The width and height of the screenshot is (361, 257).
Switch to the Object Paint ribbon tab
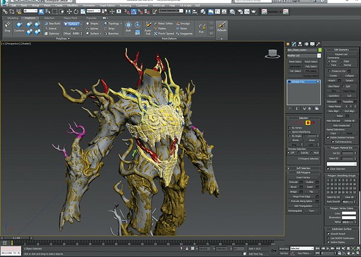tap(70, 18)
